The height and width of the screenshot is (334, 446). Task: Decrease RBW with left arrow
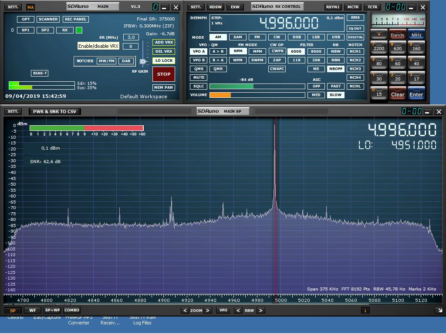238,311
